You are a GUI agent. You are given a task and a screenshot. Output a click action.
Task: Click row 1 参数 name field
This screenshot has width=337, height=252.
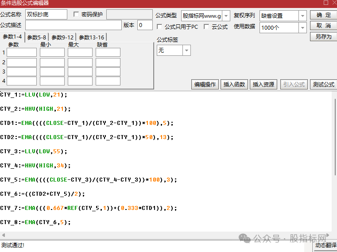pos(22,52)
